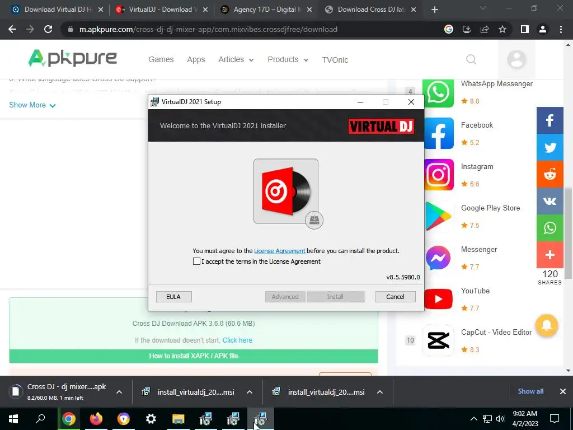573x430 pixels.
Task: Click the APKPure logo
Action: [72, 58]
